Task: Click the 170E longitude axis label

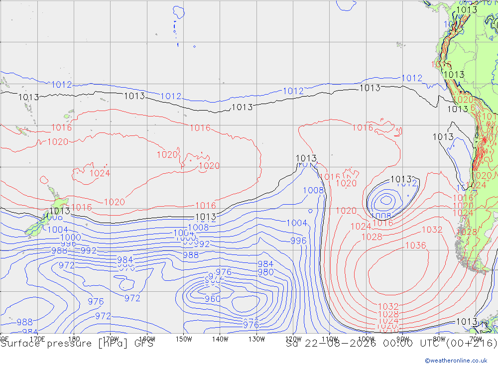Action: pos(37,339)
